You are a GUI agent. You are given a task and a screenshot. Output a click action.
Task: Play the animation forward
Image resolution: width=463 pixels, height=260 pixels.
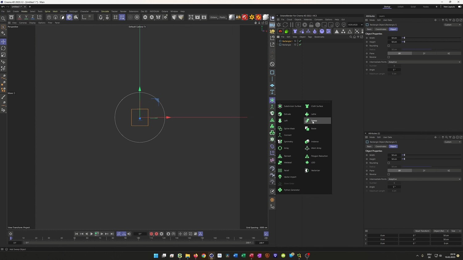[92, 234]
